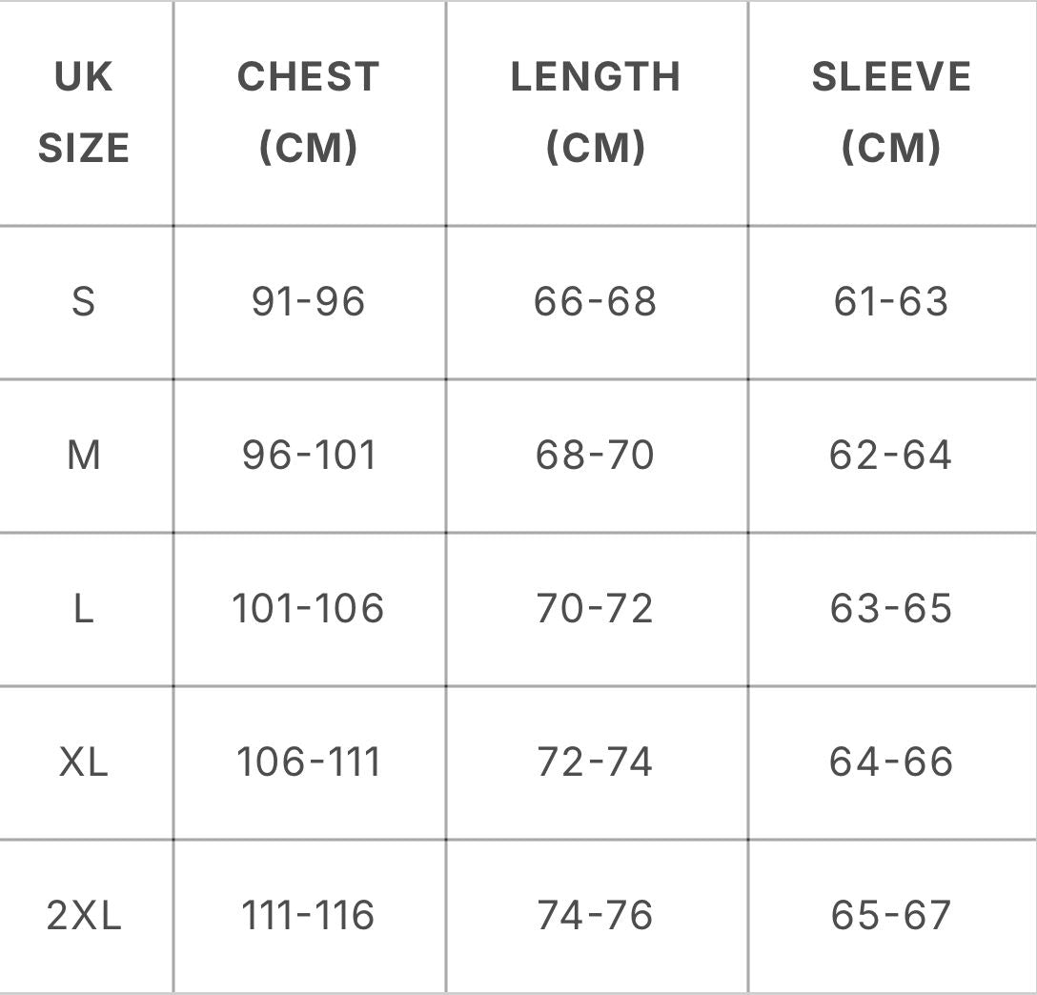
Task: Click the LENGTH (CM) column header
Action: 596,112
